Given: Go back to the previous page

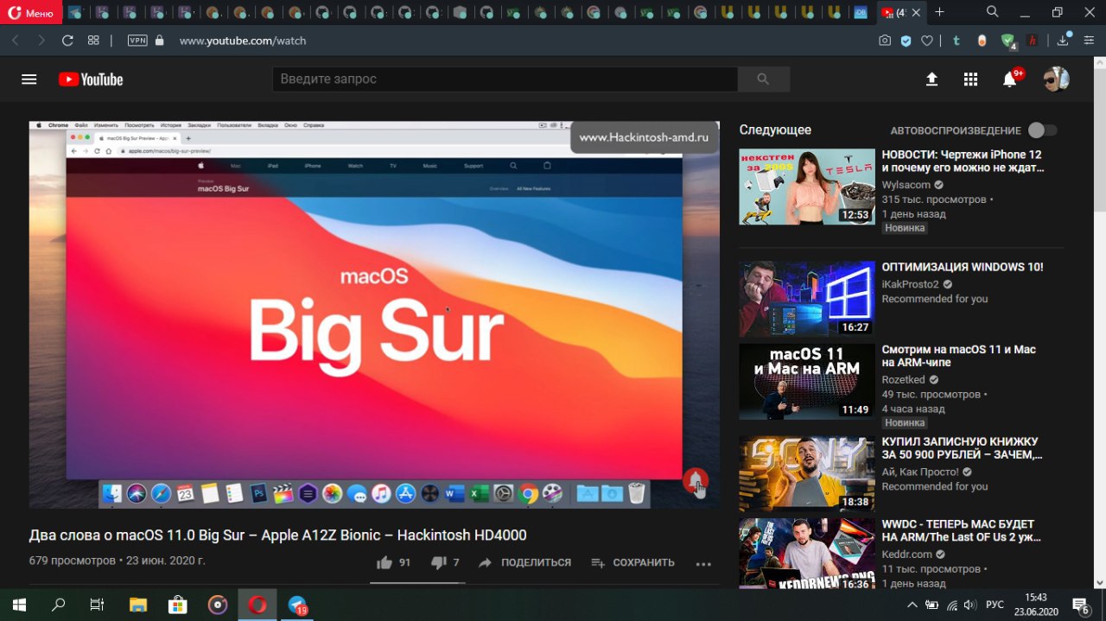Looking at the screenshot, I should pos(16,41).
